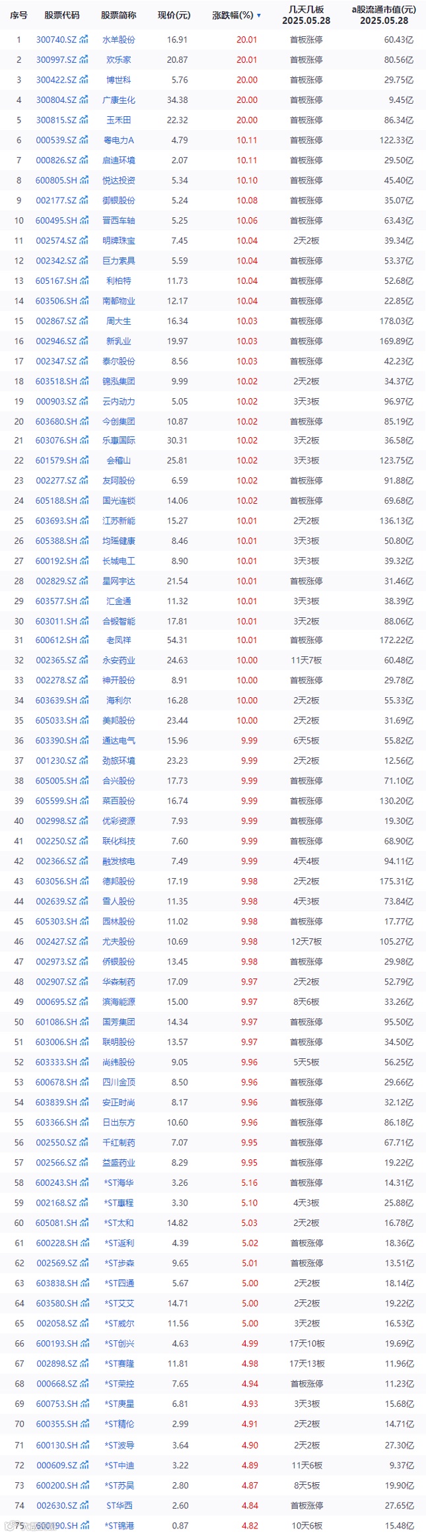Click the 序号 column header

click(x=19, y=15)
